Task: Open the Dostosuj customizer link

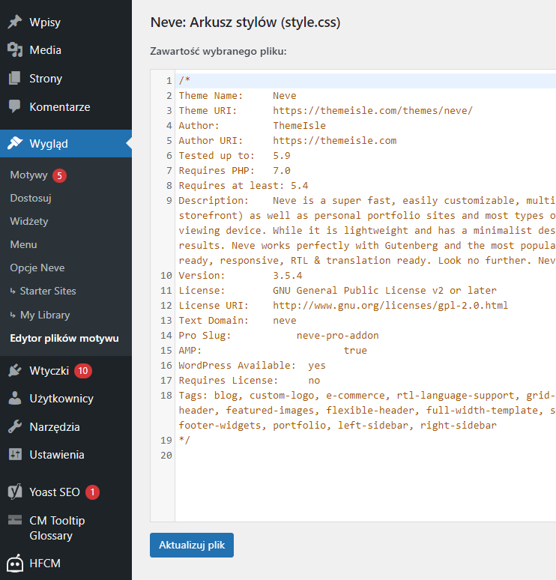Action: click(x=31, y=199)
